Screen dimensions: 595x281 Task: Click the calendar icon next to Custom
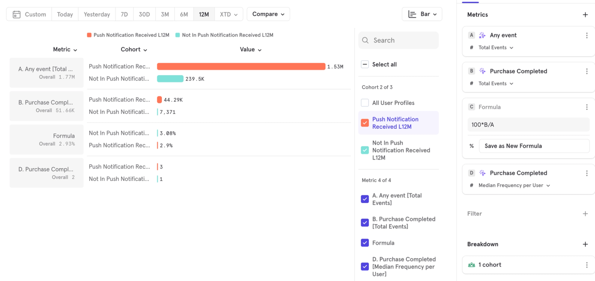point(17,14)
